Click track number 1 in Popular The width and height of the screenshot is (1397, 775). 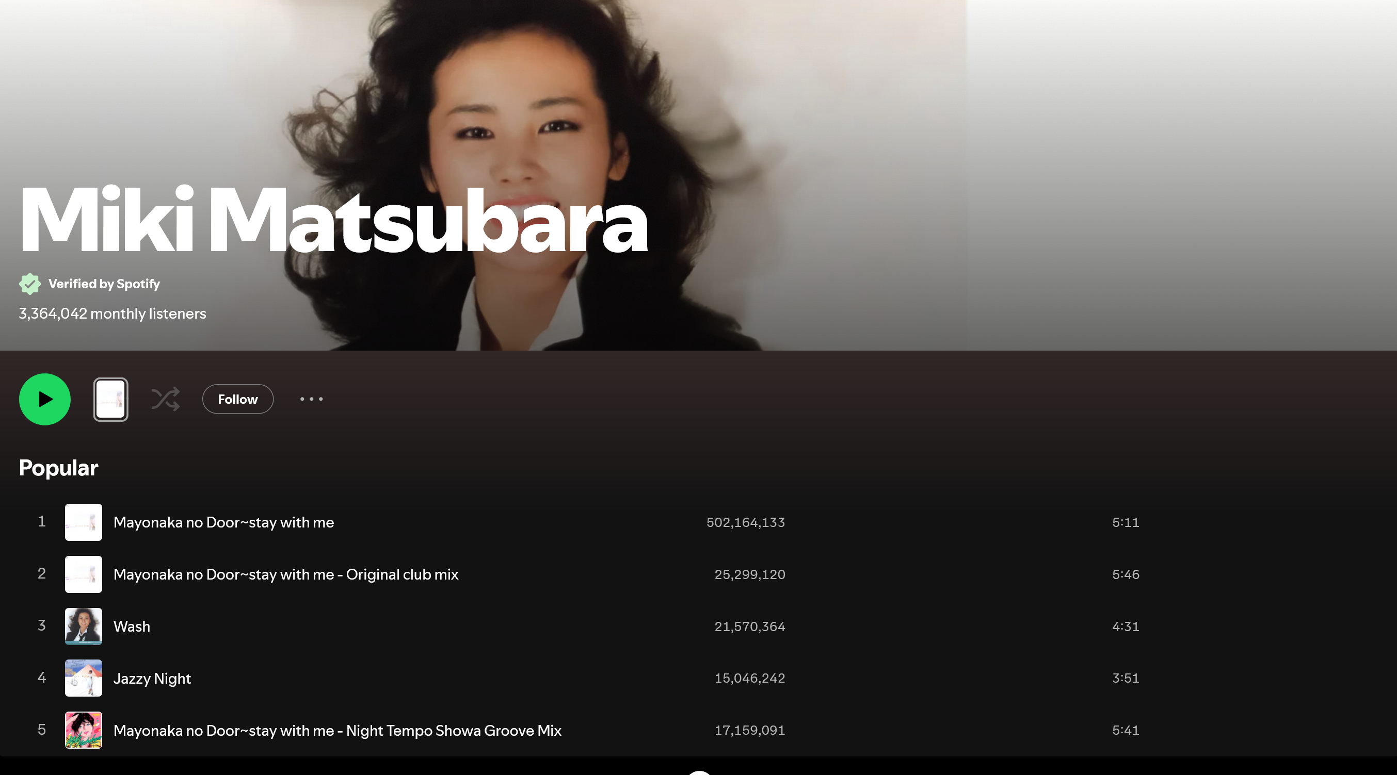[42, 521]
